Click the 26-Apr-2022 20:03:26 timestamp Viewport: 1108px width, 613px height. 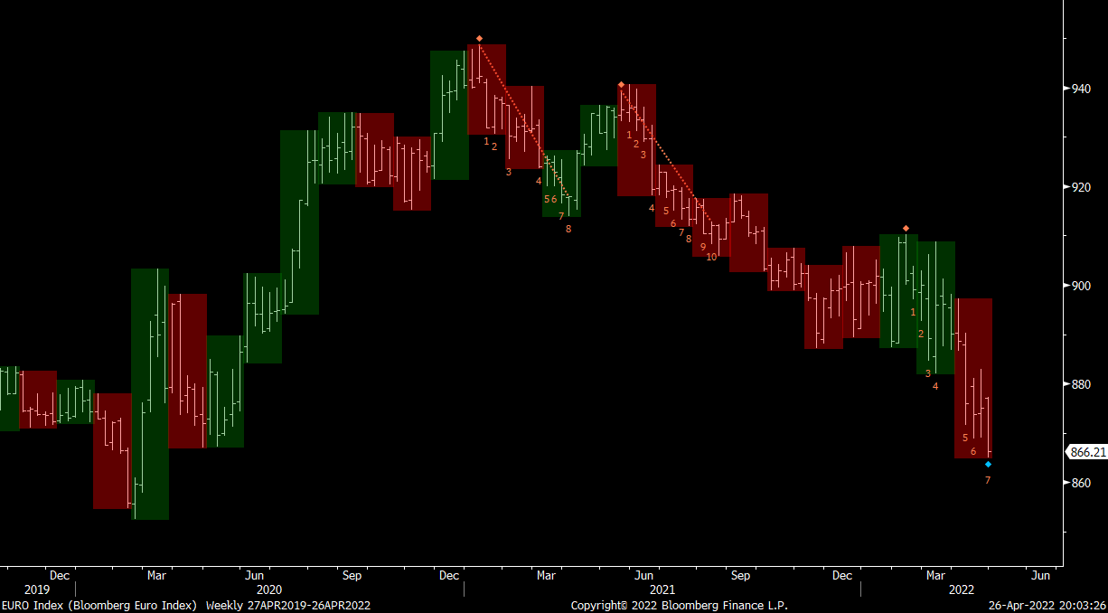tap(1047, 605)
